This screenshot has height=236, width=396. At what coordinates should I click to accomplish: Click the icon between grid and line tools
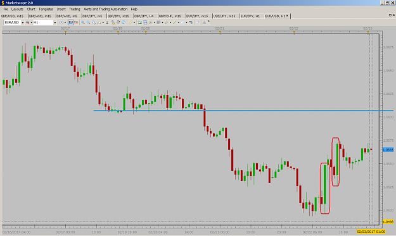pyautogui.click(x=167, y=22)
